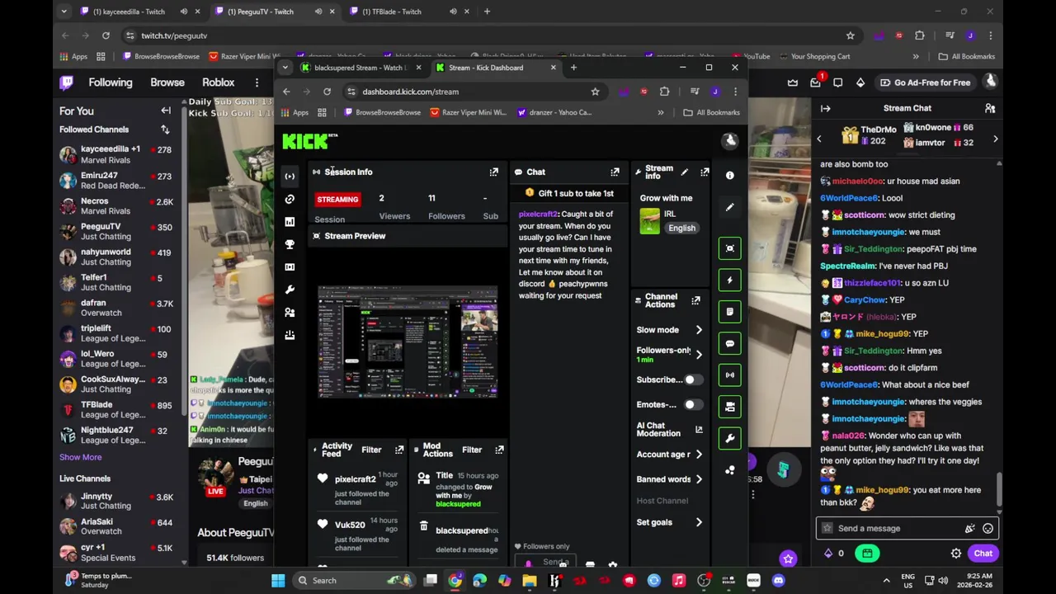1056x594 pixels.
Task: Select Stream - Kick Dashboard tab
Action: tap(495, 68)
